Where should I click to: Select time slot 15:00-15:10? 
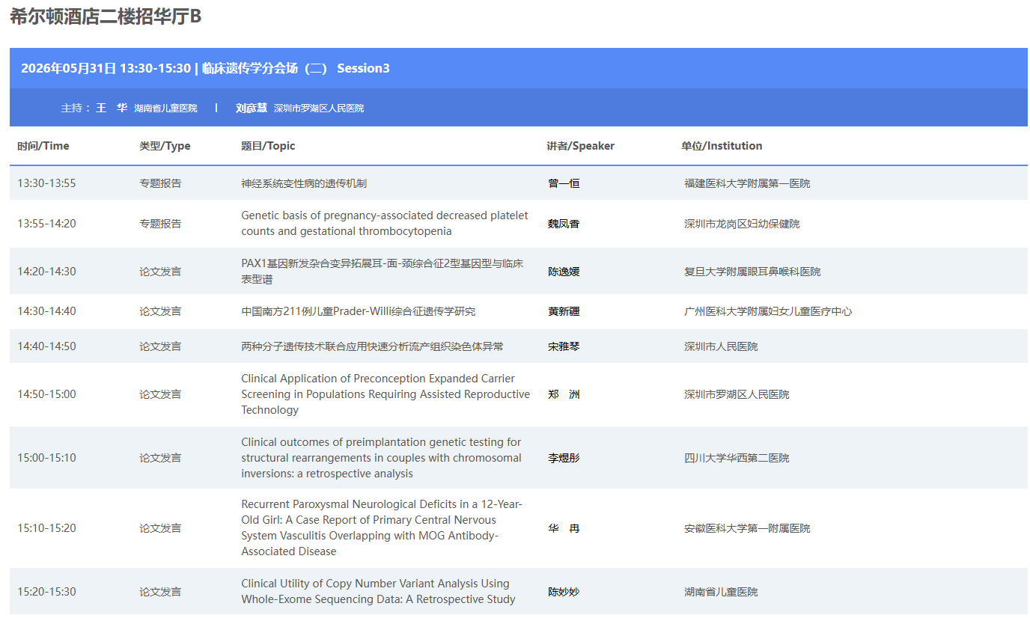pyautogui.click(x=46, y=458)
